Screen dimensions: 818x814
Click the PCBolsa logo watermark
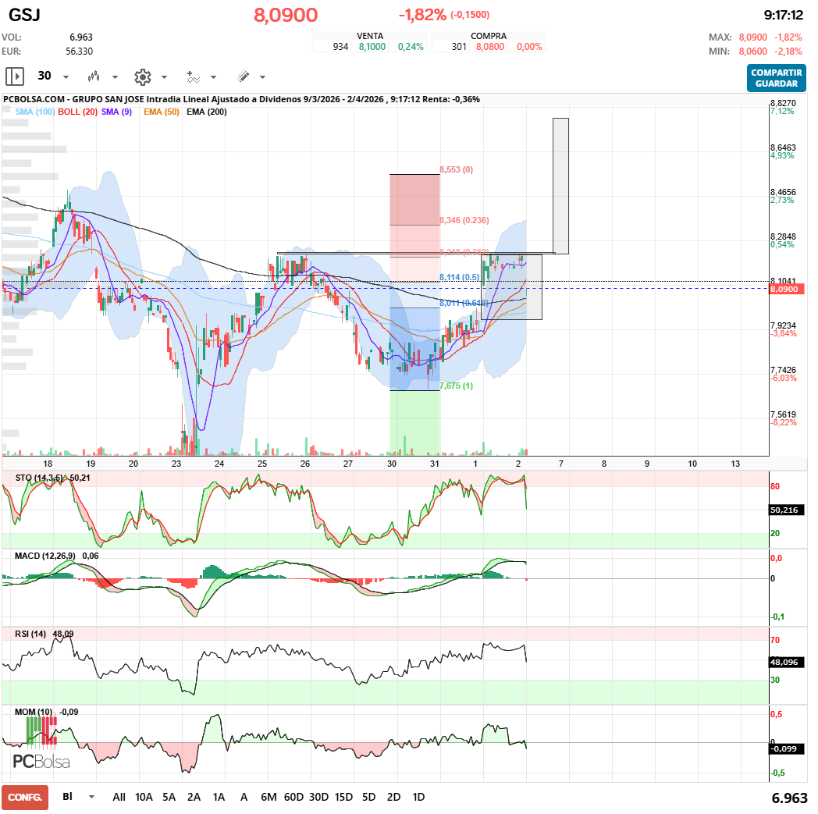point(41,762)
